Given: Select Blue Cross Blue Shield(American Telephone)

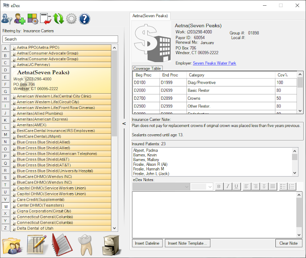Looking at the screenshot, I should click(61, 154).
